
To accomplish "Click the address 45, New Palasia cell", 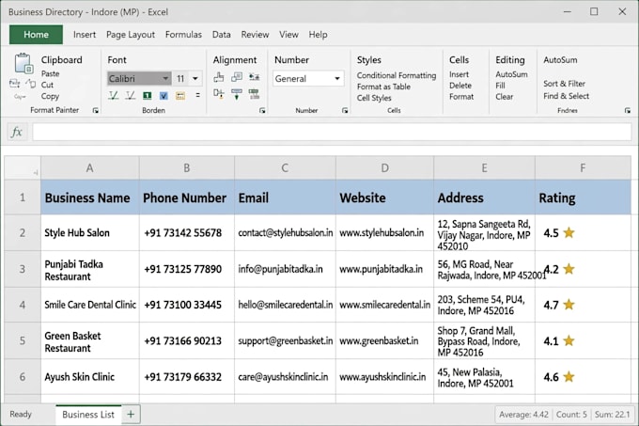I will pos(484,377).
